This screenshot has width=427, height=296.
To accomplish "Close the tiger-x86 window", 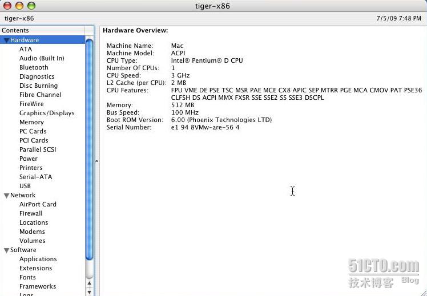I will (7, 6).
